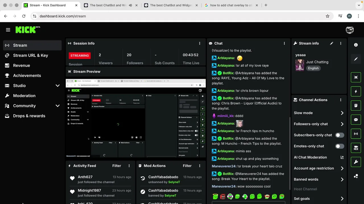Click the English language tag
The image size is (364, 204).
(x=313, y=68)
